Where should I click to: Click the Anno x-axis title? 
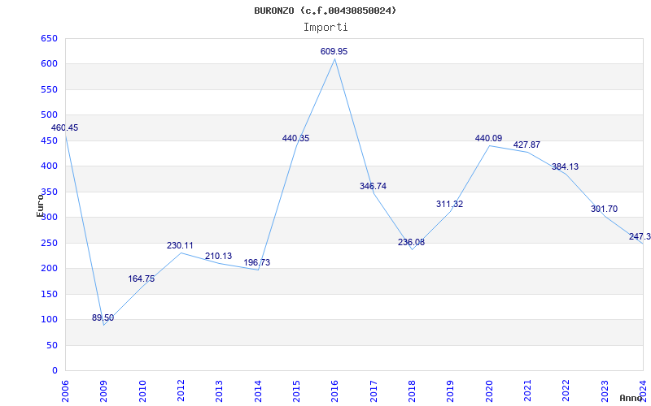pyautogui.click(x=631, y=398)
